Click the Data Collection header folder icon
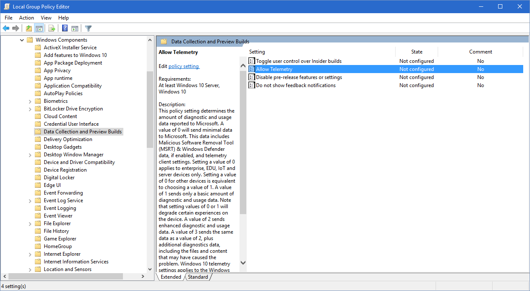530x291 pixels. pyautogui.click(x=163, y=42)
